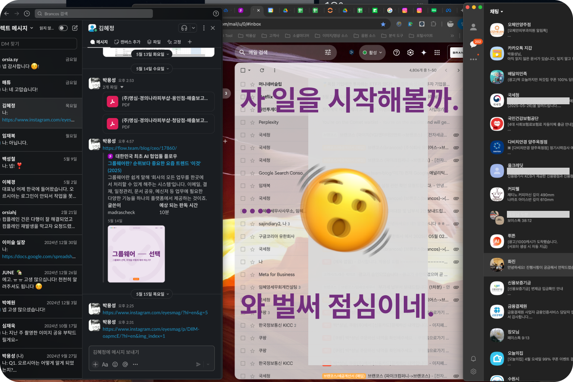573x382 pixels.
Task: Open Gmail select-all dropdown arrow
Action: 249,70
